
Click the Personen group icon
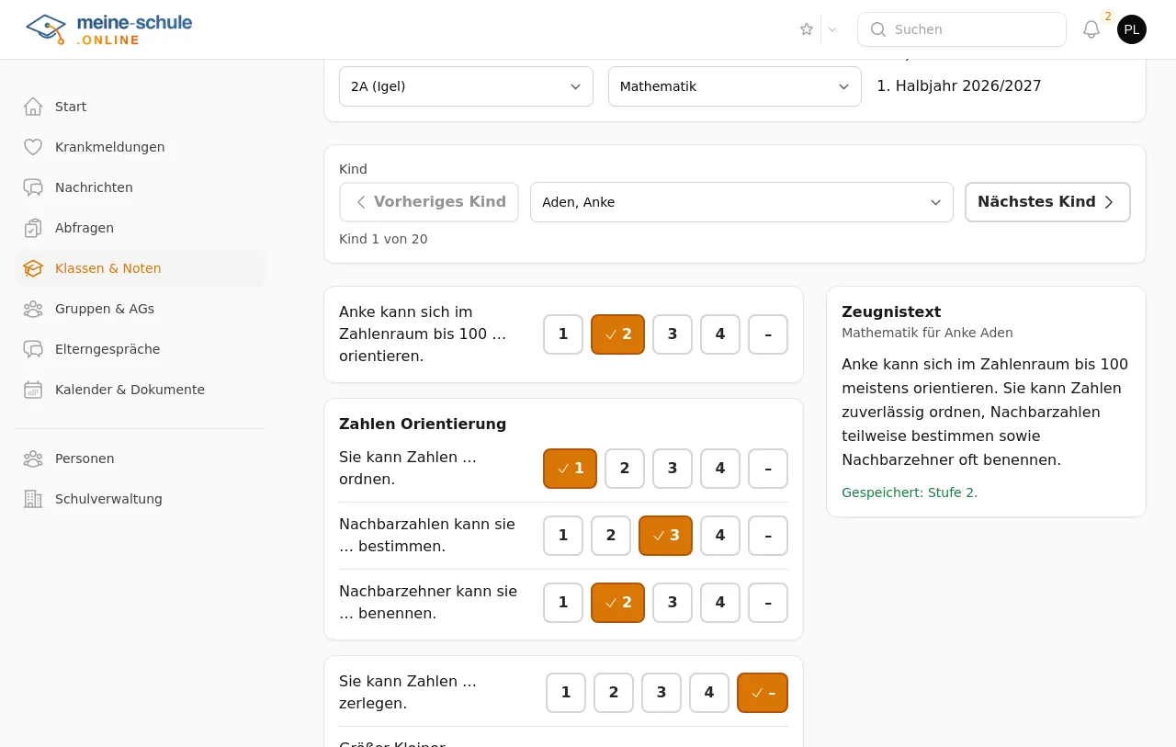33,458
